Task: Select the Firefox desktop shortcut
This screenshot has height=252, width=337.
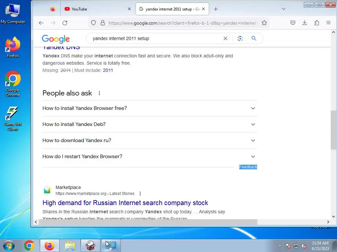Action: coord(13,47)
